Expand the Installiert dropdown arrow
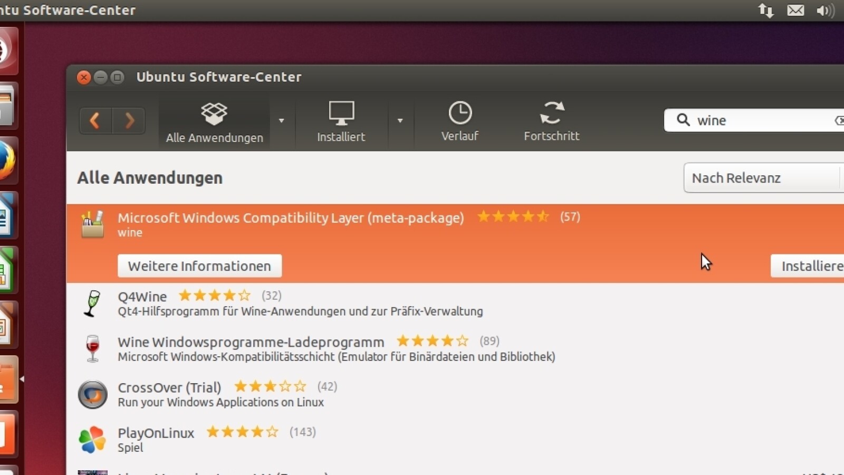 (400, 121)
